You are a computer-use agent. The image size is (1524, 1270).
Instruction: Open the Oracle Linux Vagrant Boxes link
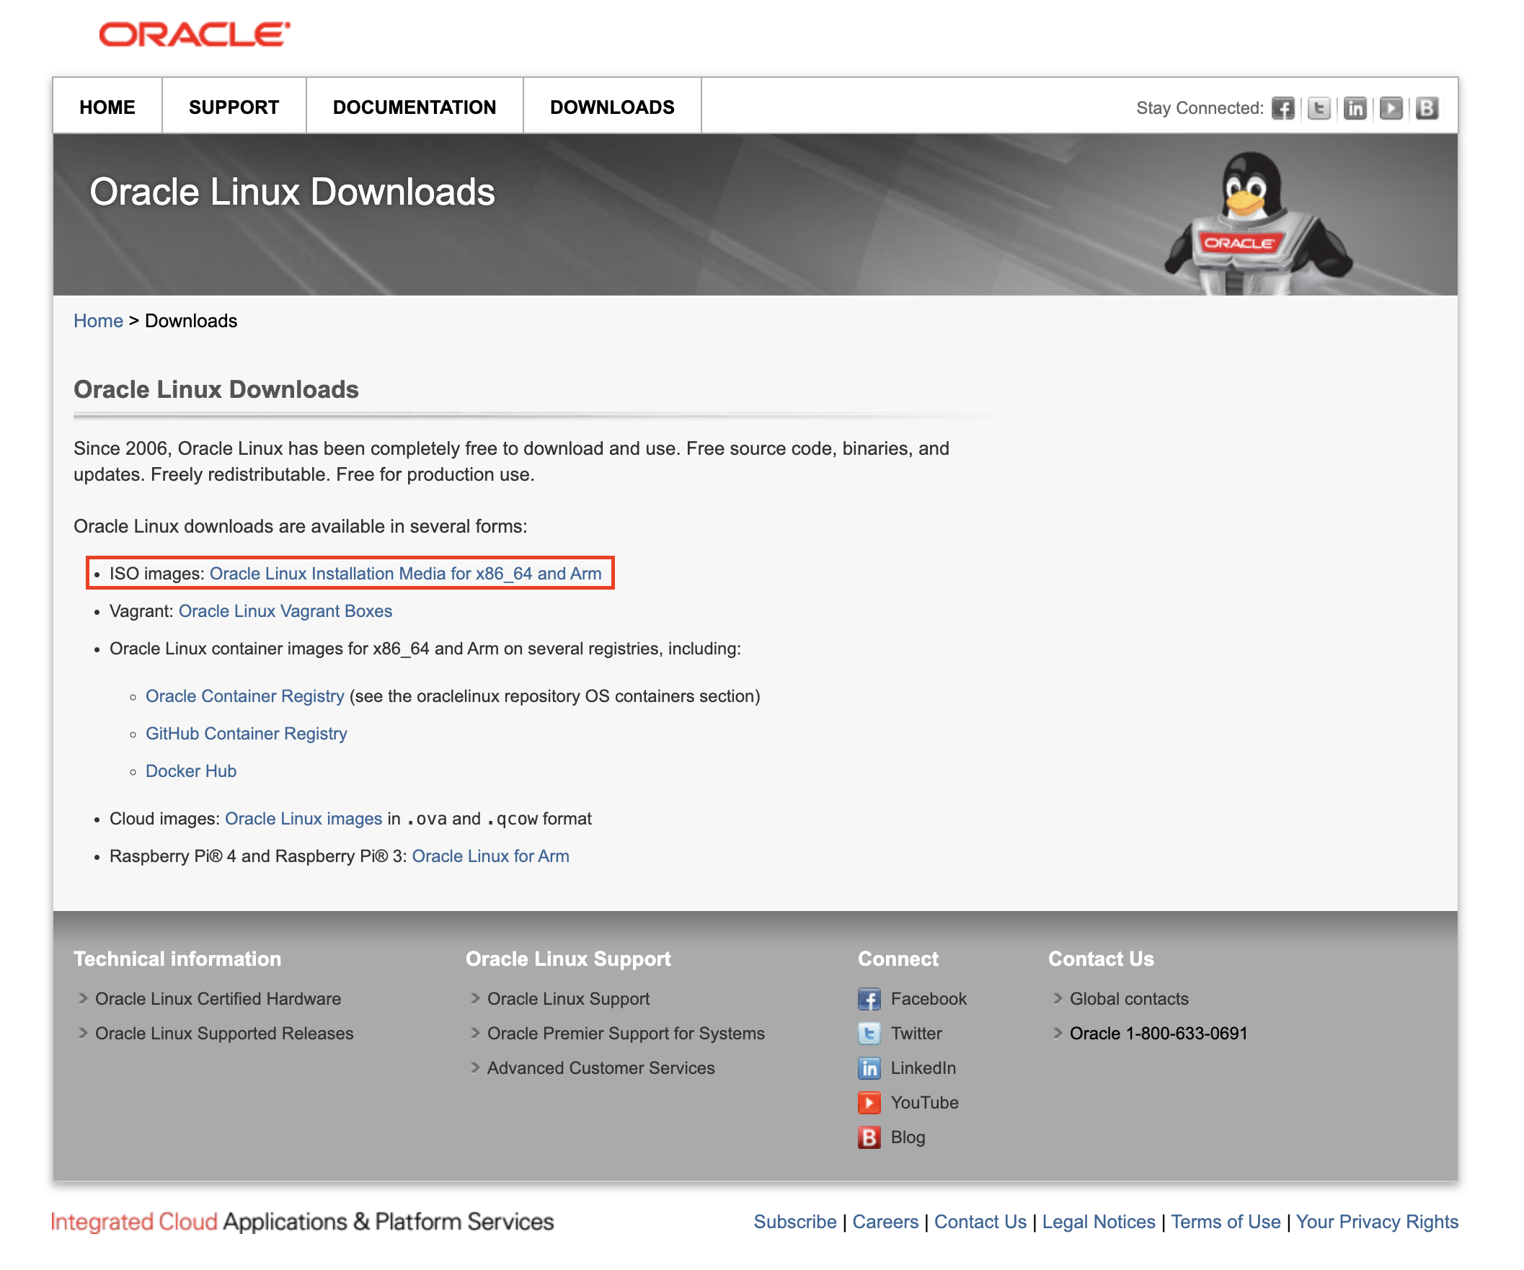coord(285,612)
